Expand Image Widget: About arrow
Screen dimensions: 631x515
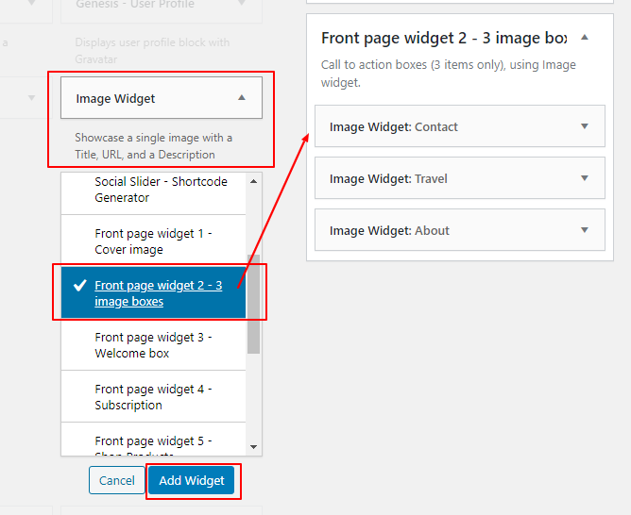pyautogui.click(x=585, y=230)
